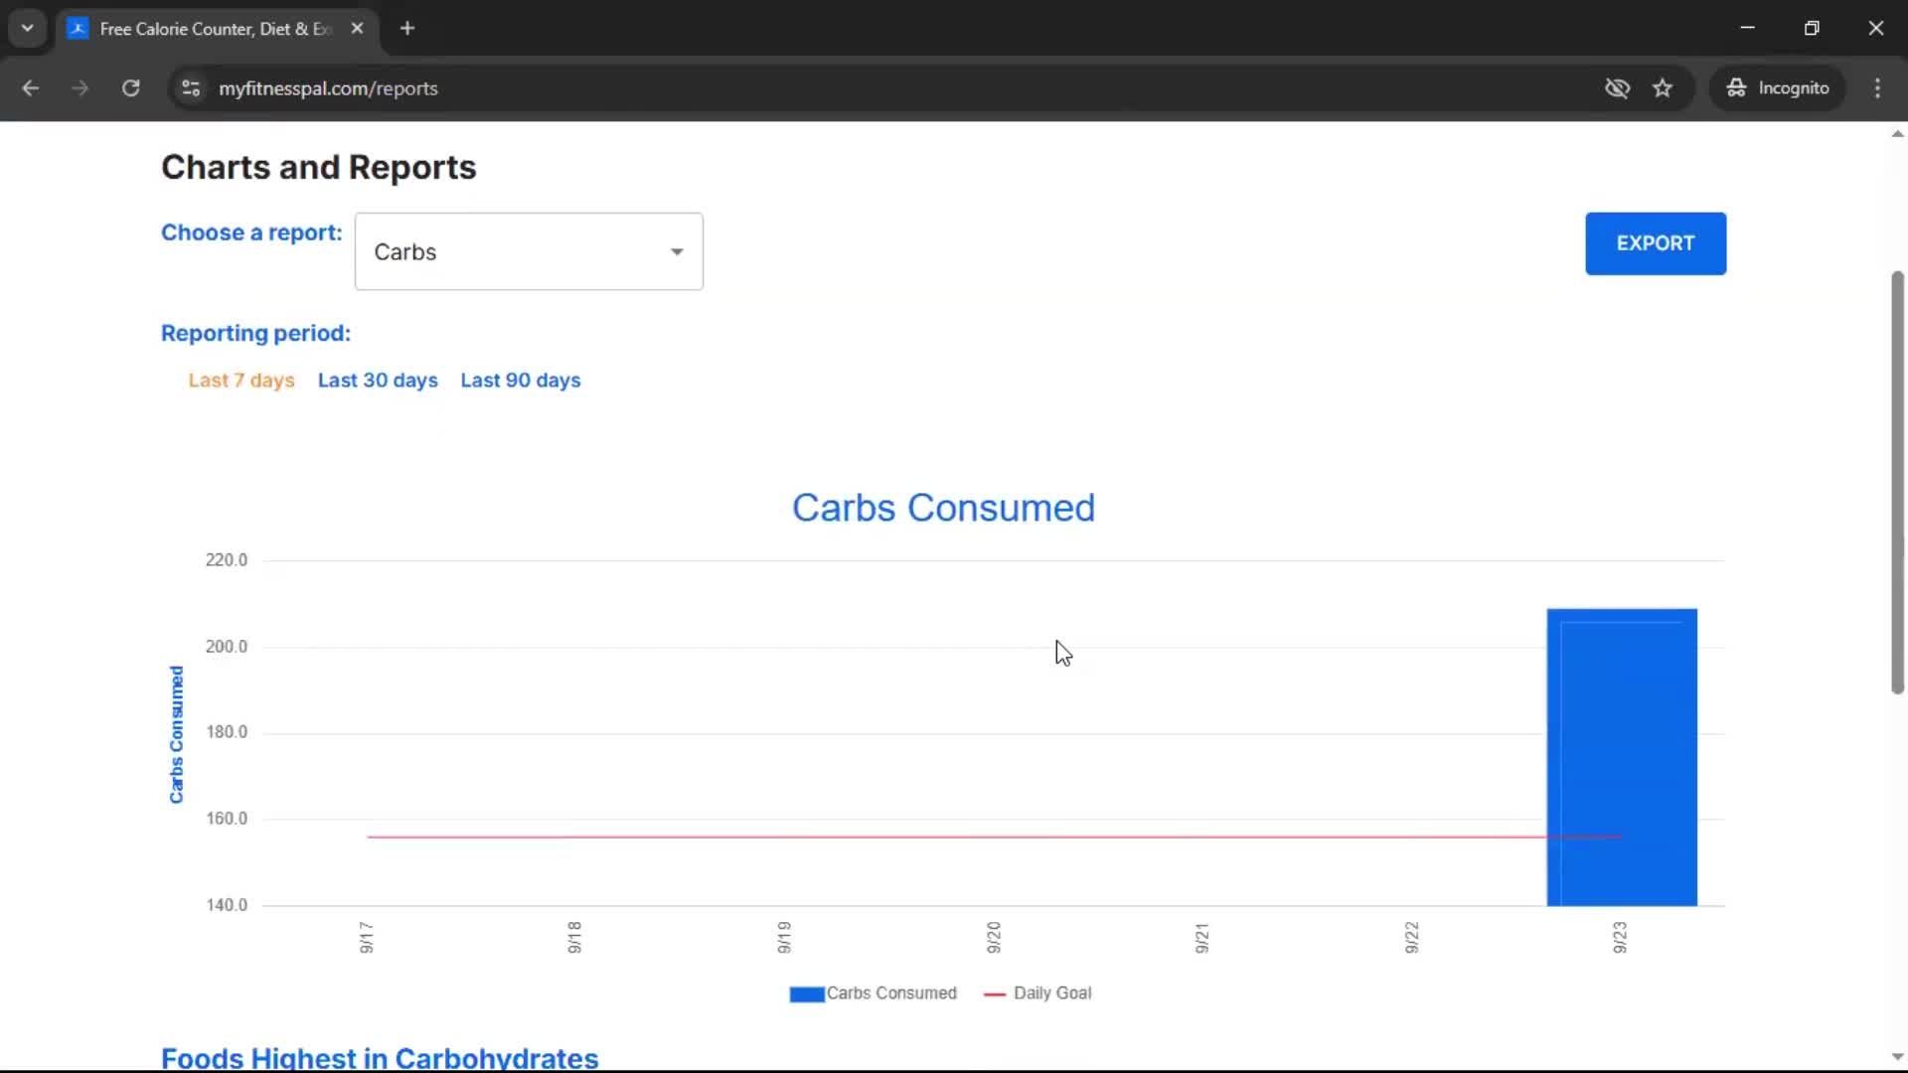Image resolution: width=1908 pixels, height=1073 pixels.
Task: Click the blue 9/23 carbs bar
Action: point(1622,757)
